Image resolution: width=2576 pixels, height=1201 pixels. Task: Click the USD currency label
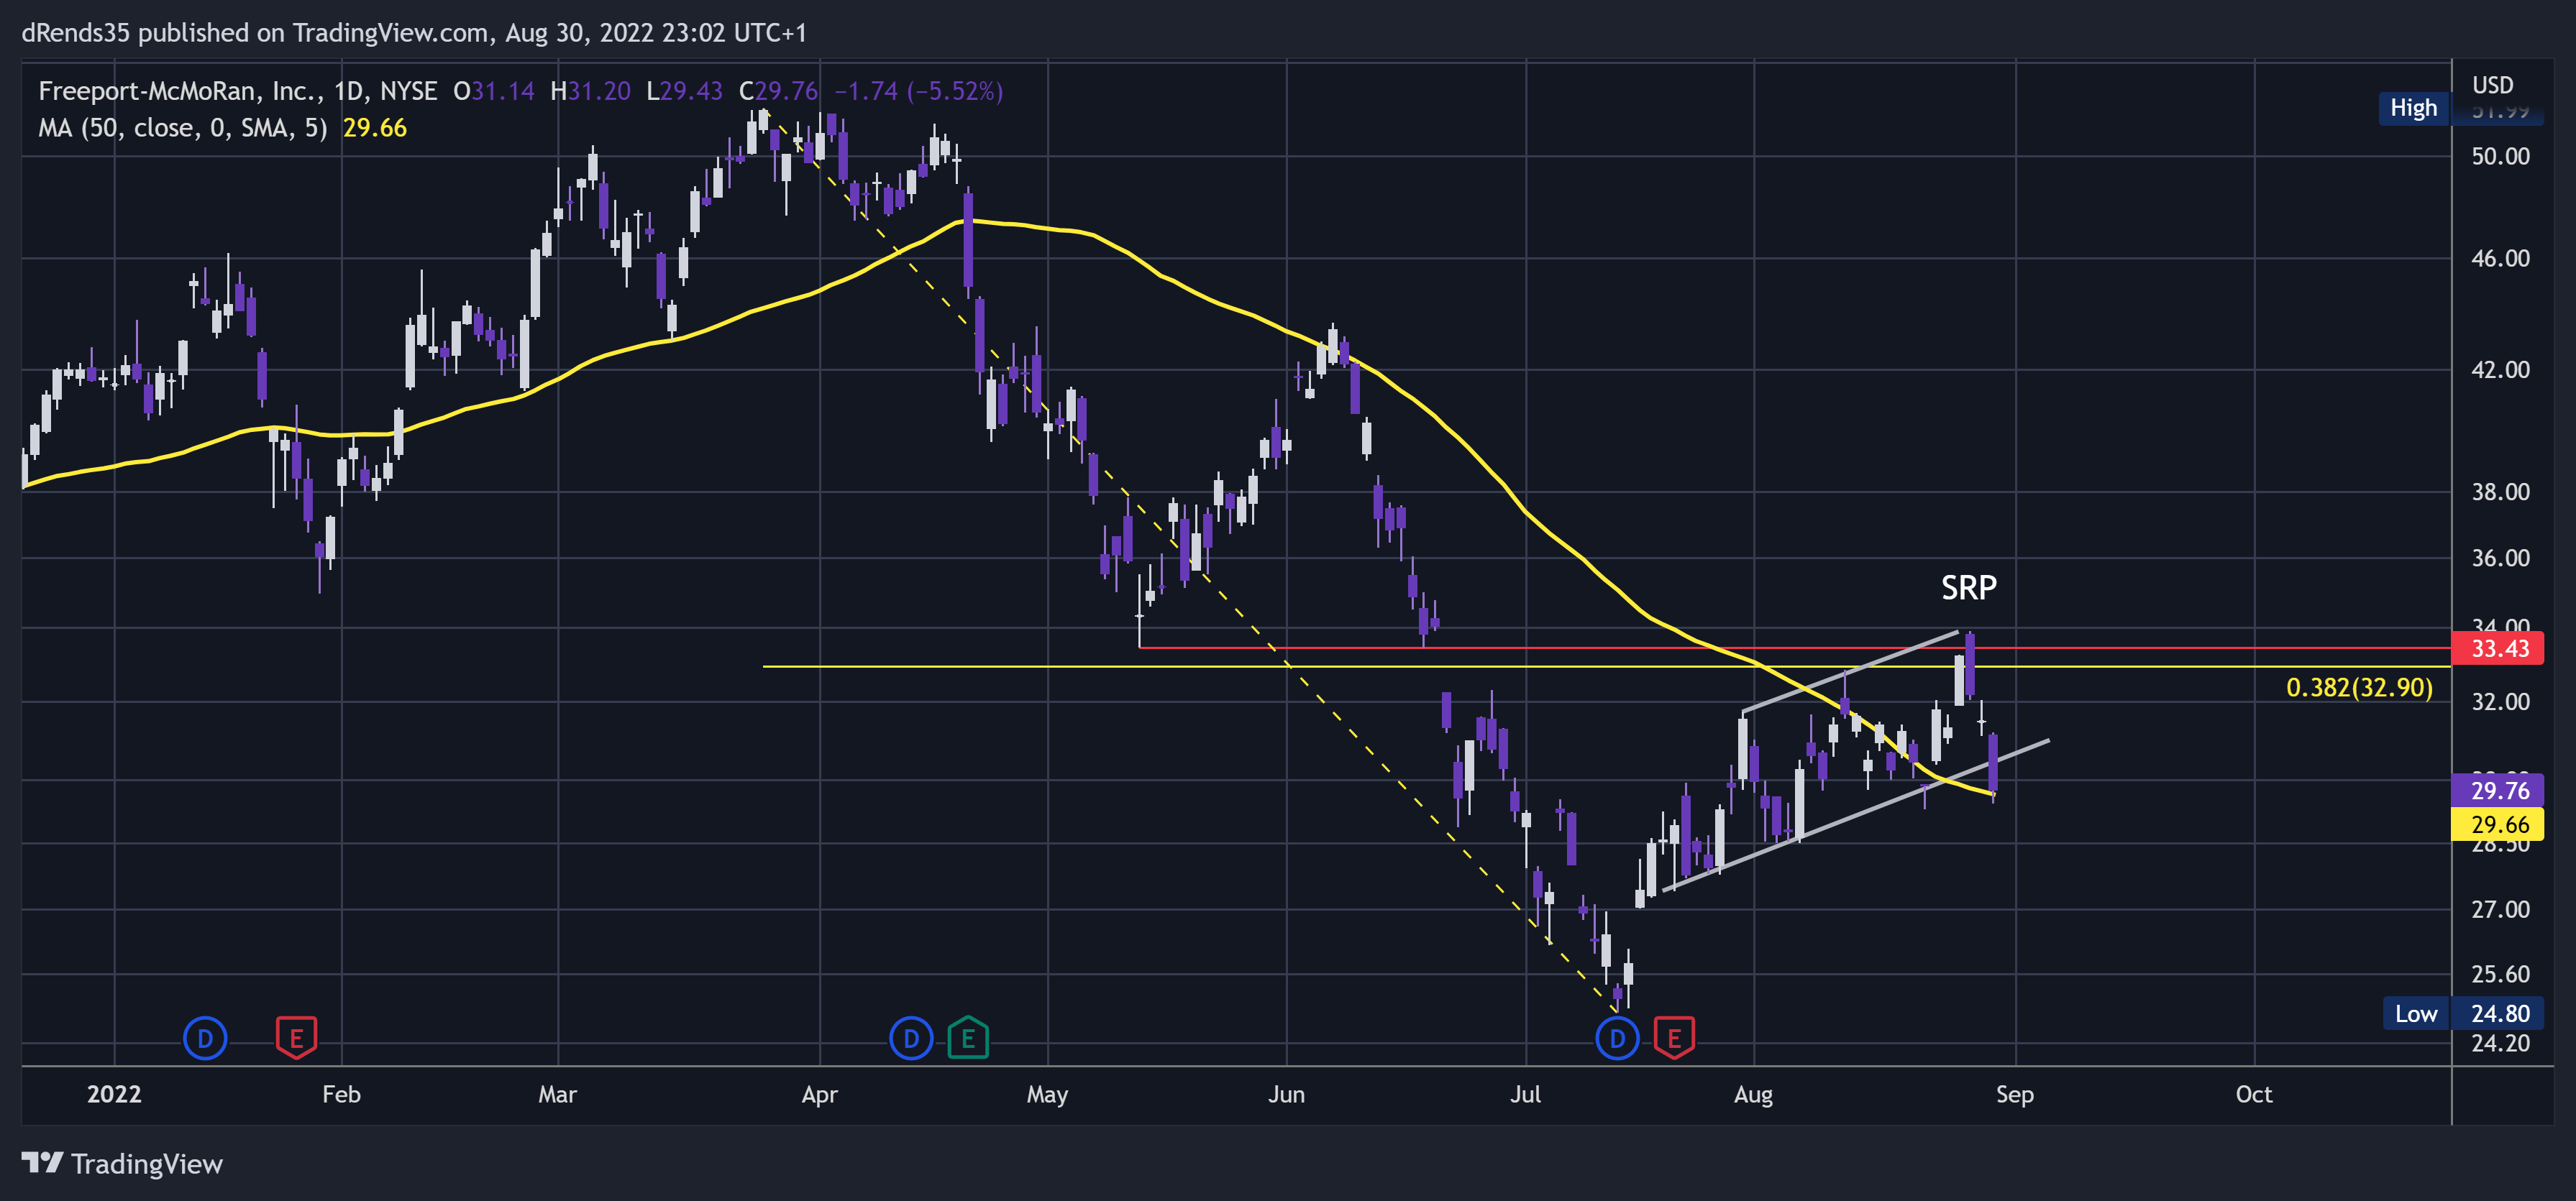2492,85
